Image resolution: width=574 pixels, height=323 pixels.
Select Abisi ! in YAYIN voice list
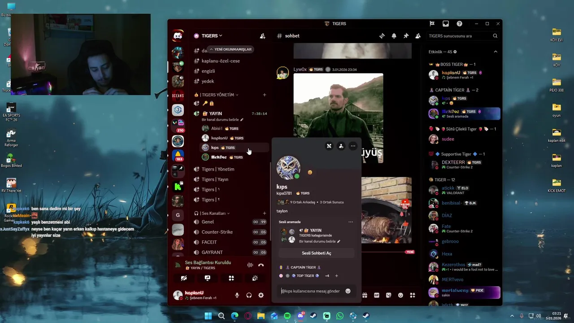tap(234, 128)
